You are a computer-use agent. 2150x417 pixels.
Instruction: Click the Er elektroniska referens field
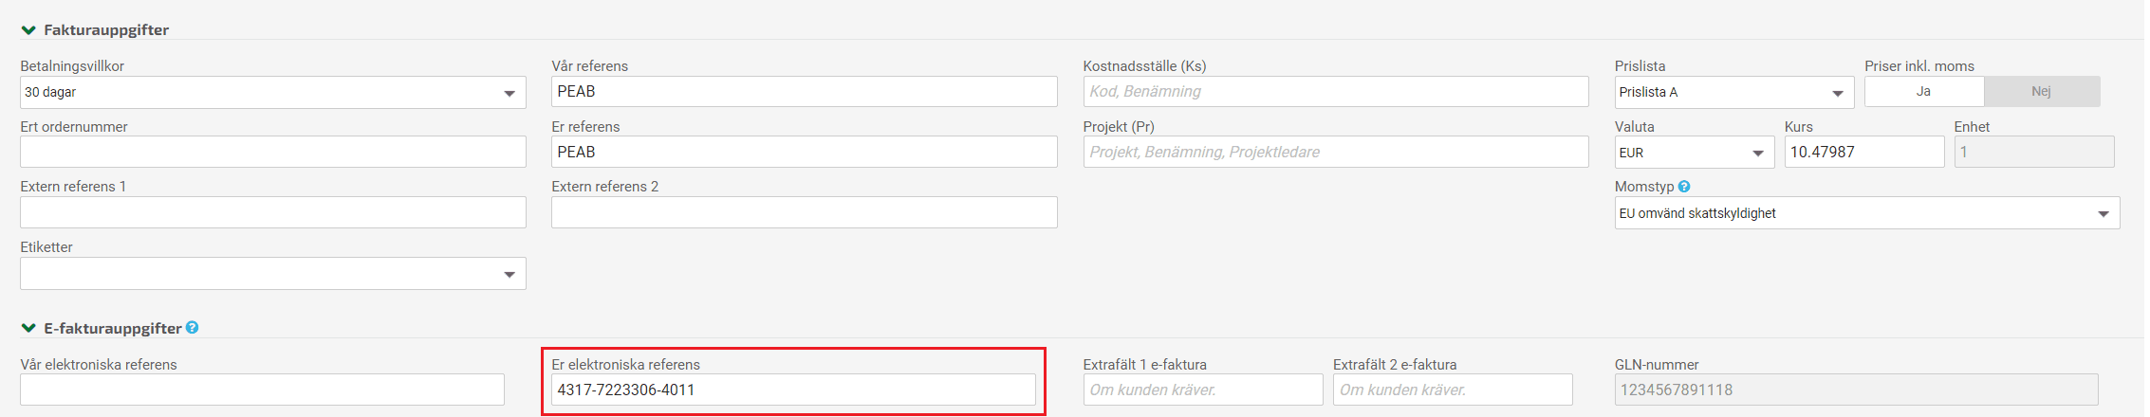[793, 390]
